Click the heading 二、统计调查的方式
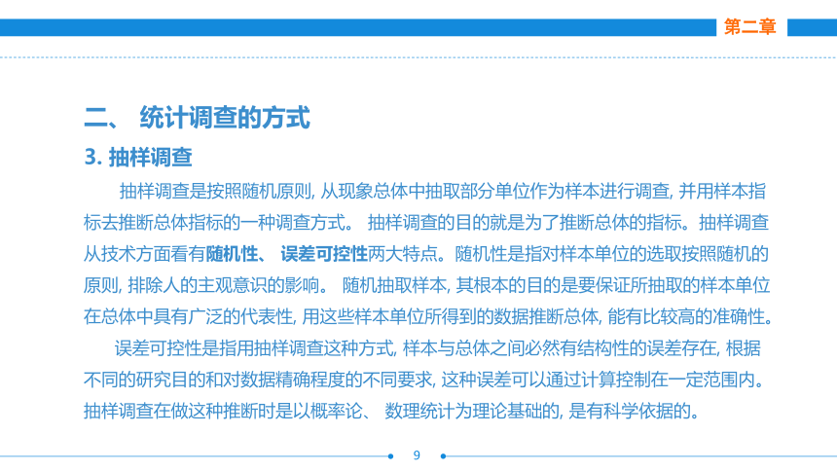837x471 pixels. point(197,118)
